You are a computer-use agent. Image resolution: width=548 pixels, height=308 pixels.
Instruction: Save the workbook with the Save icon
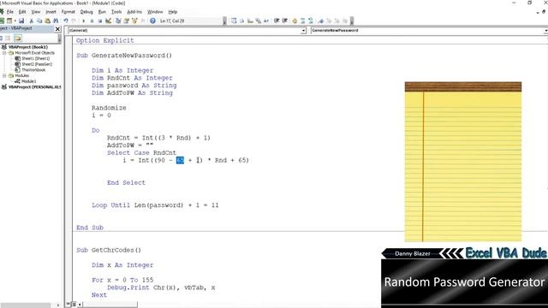click(21, 21)
